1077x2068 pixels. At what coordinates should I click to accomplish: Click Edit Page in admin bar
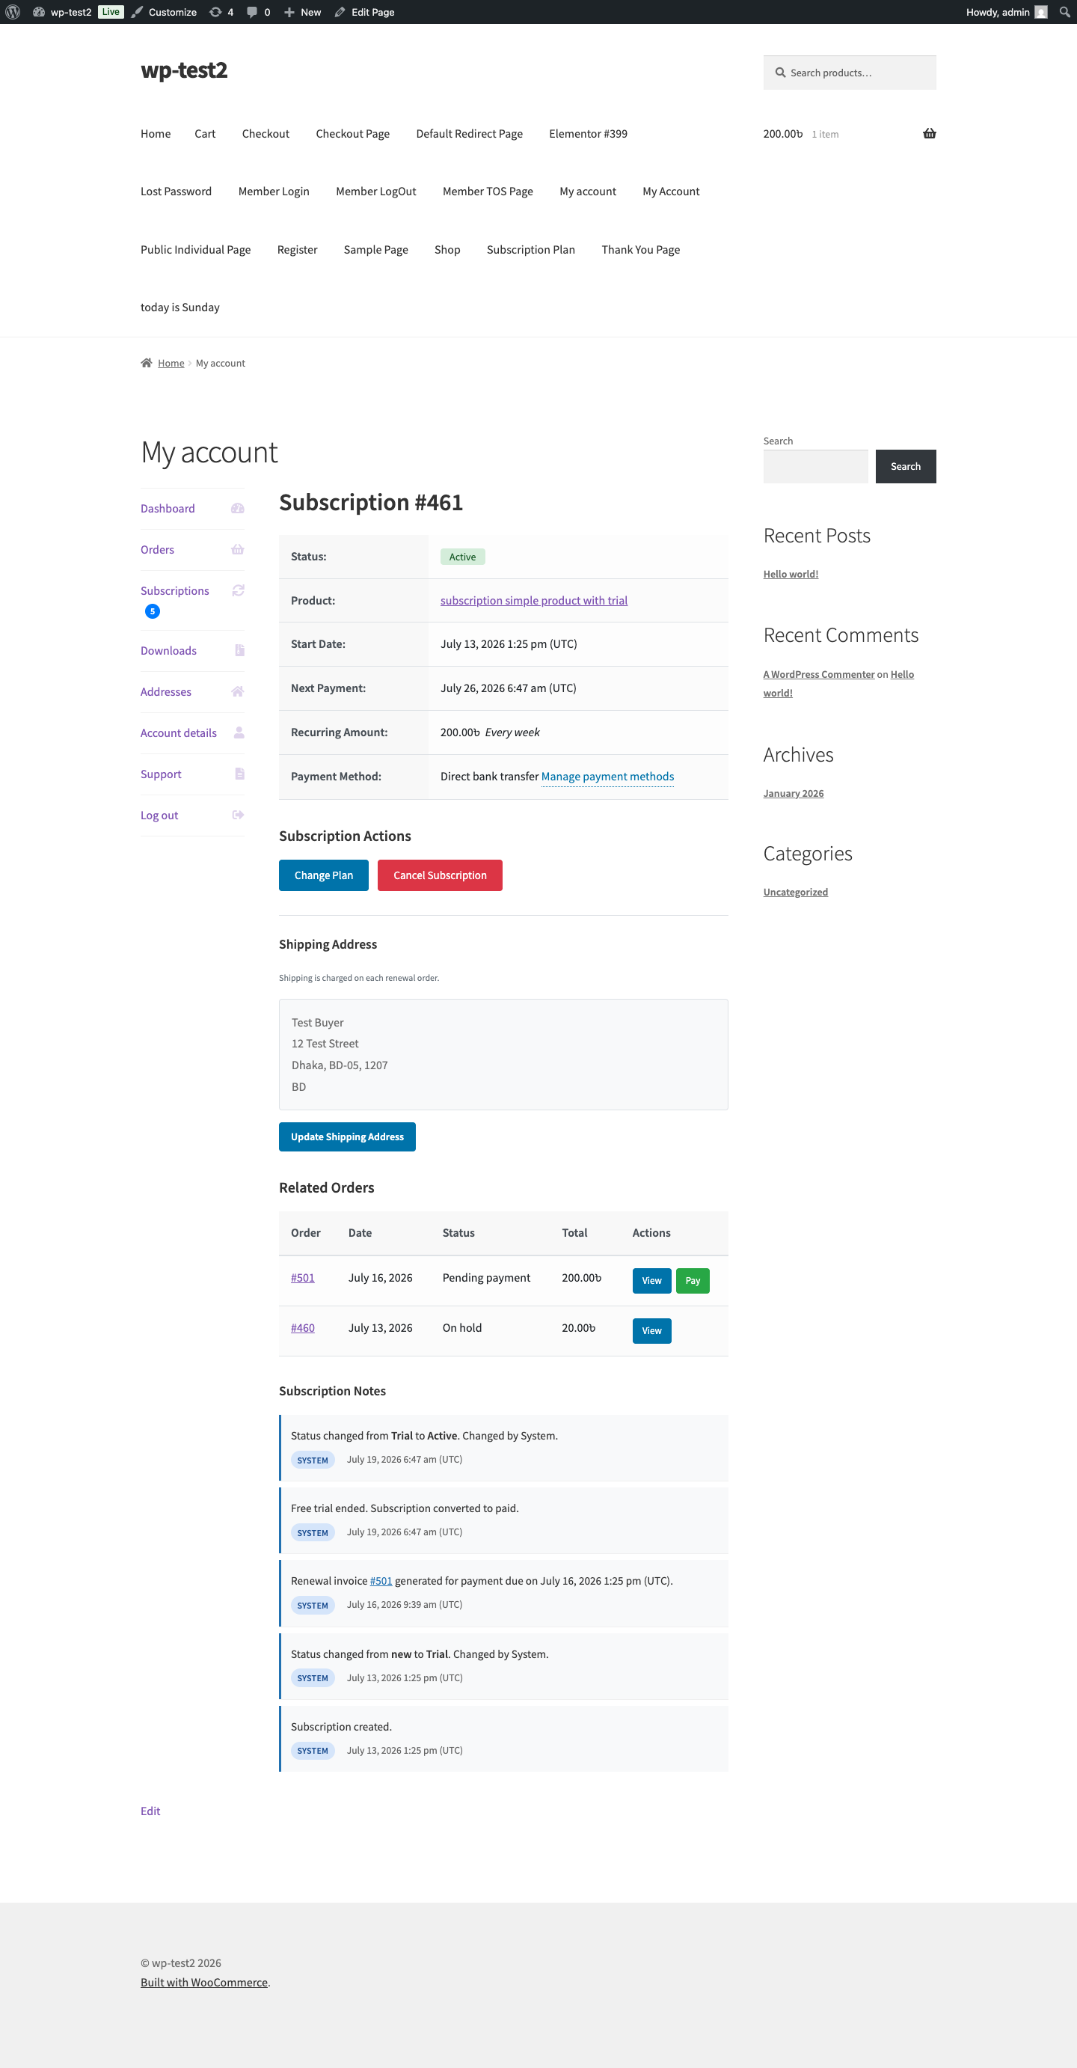(x=364, y=12)
